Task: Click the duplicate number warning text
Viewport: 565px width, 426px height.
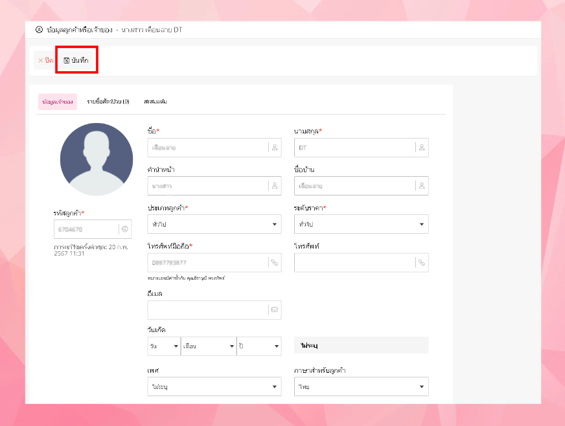Action: tap(186, 278)
